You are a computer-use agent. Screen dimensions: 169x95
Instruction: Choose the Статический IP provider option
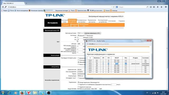point(78,60)
